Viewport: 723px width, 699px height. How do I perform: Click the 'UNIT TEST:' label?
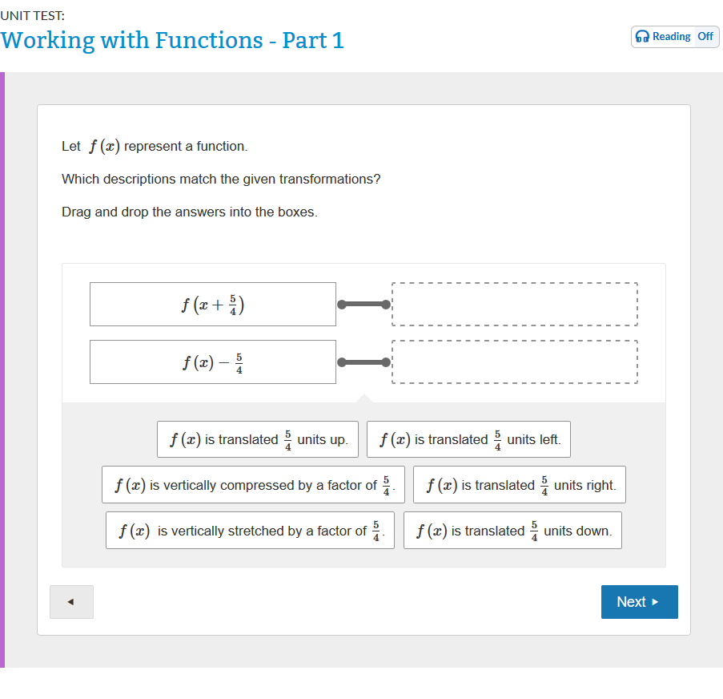tap(33, 15)
